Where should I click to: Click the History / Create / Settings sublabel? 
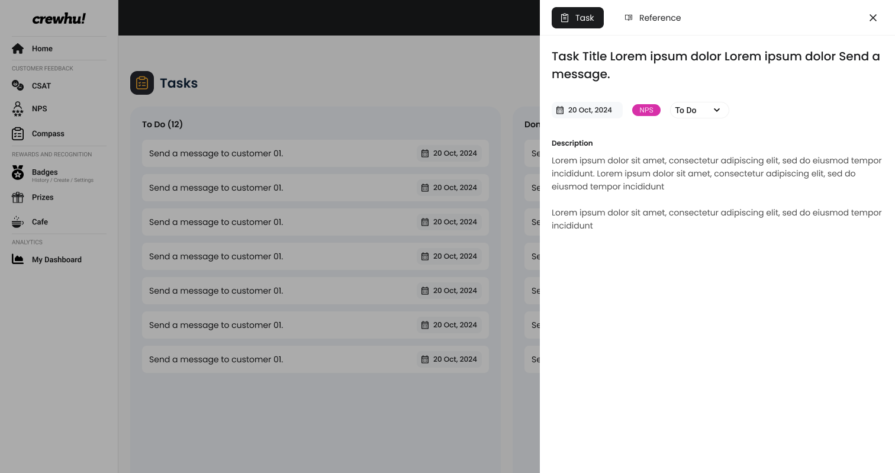pyautogui.click(x=63, y=180)
